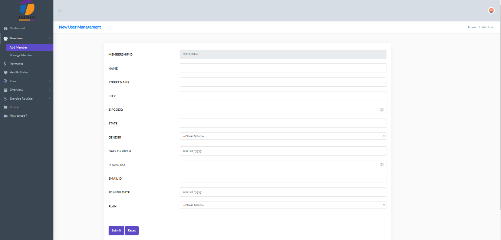Click the Zipcode number spinner
Viewport: 501px width, 240px height.
[x=382, y=110]
